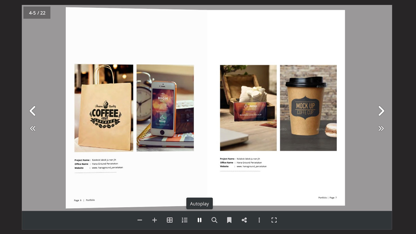Advance to the next page with the chevron
416x234 pixels.
point(381,111)
